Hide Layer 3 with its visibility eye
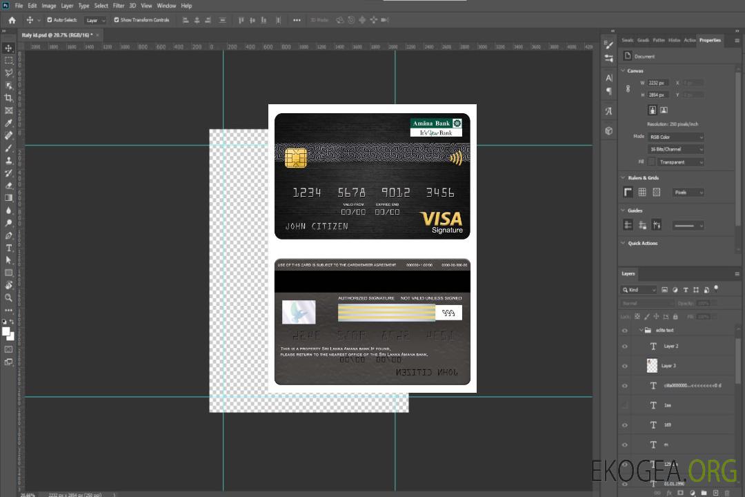This screenshot has width=745, height=497. pos(625,366)
